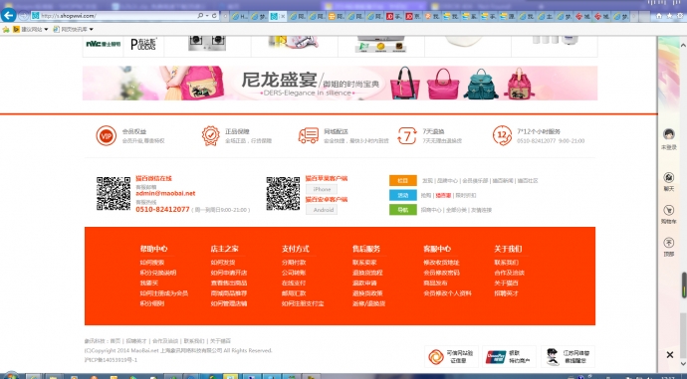Click the Android download button
This screenshot has width=687, height=379.
(x=322, y=210)
